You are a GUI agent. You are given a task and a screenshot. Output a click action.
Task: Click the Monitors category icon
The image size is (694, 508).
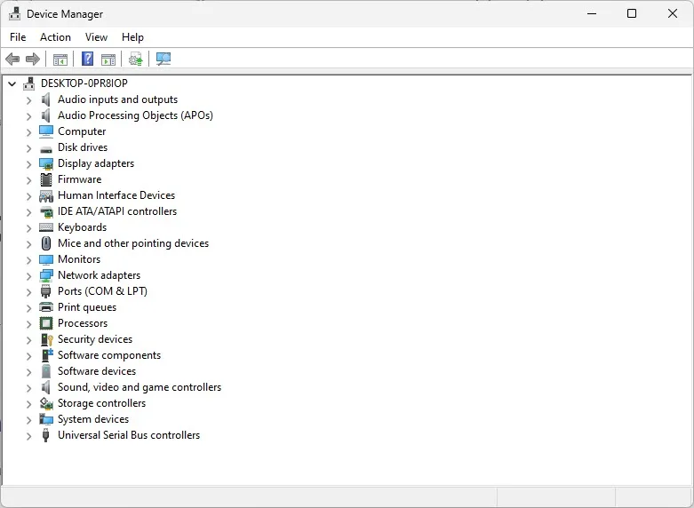46,259
